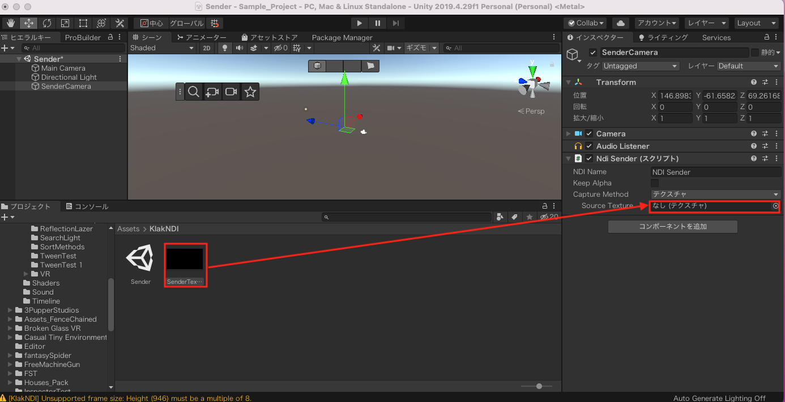Start Play mode
The width and height of the screenshot is (785, 402).
[359, 23]
